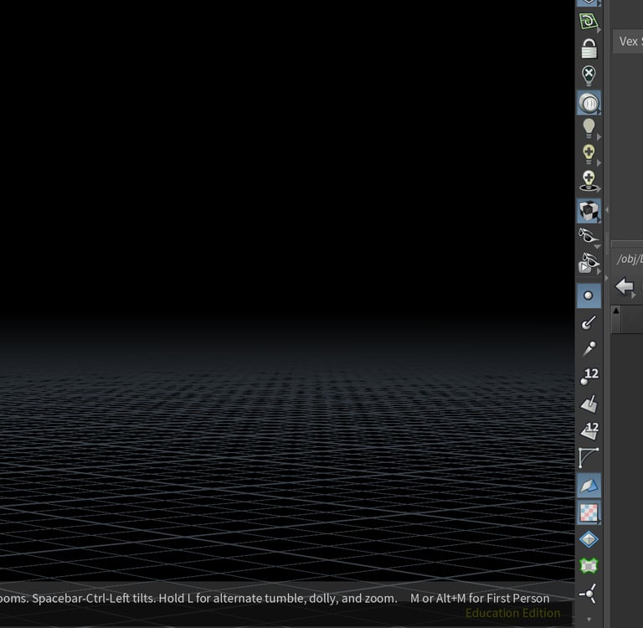
Task: Show point numbers display option
Action: pyautogui.click(x=589, y=377)
